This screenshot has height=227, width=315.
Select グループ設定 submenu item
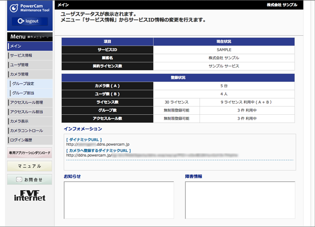(30, 84)
